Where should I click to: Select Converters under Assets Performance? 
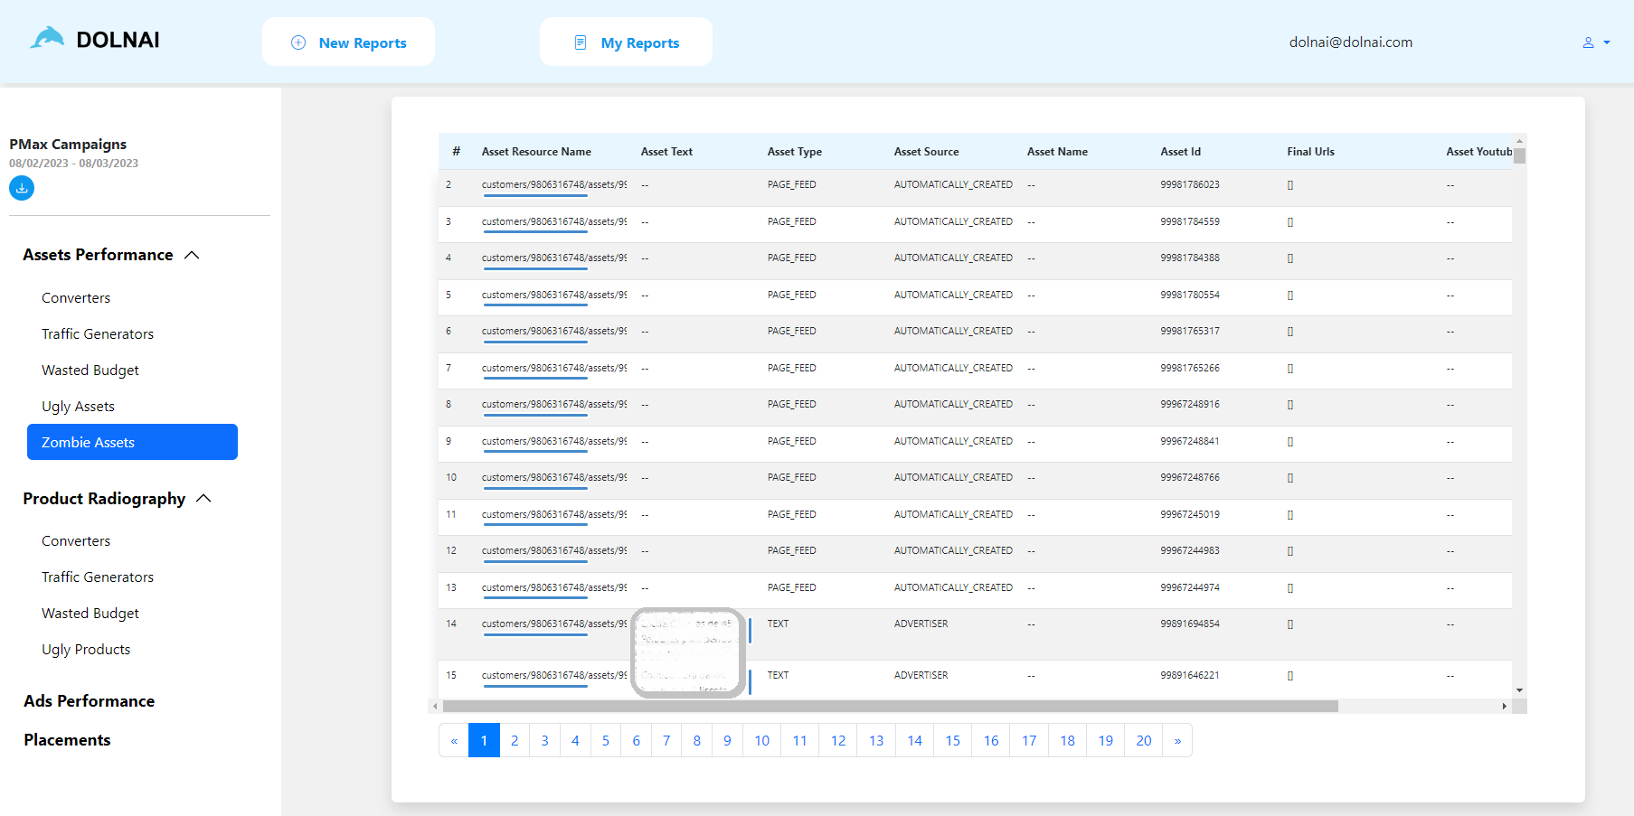(76, 297)
